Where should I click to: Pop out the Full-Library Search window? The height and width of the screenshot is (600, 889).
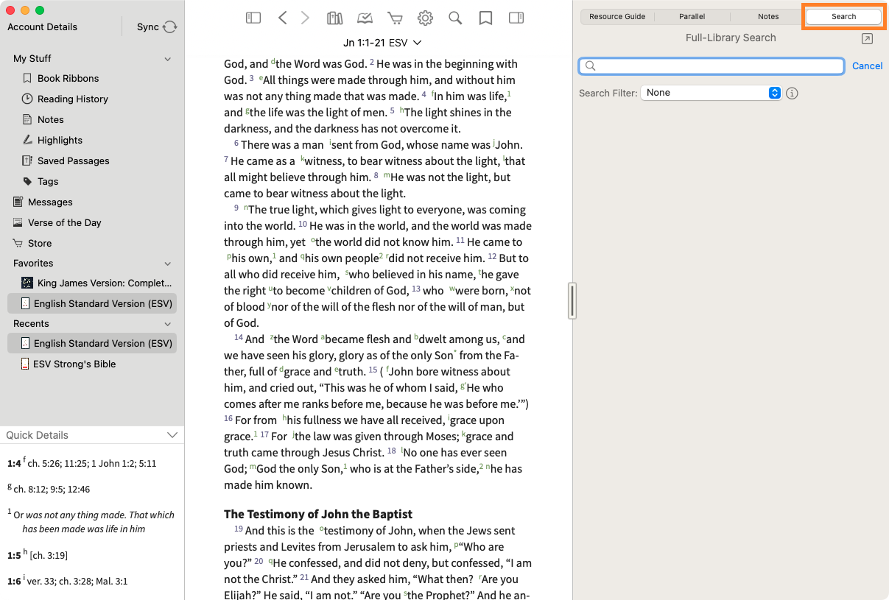pos(867,39)
